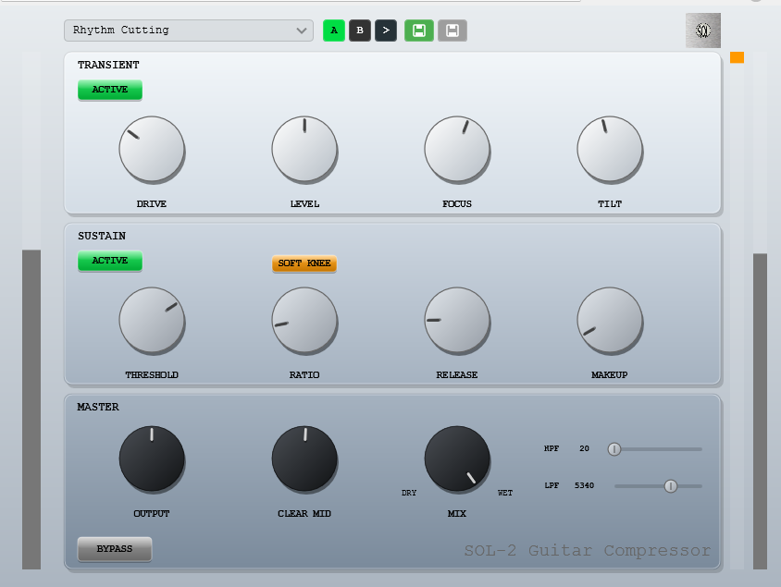781x587 pixels.
Task: Click the Transient DRIVE knob
Action: (x=152, y=149)
